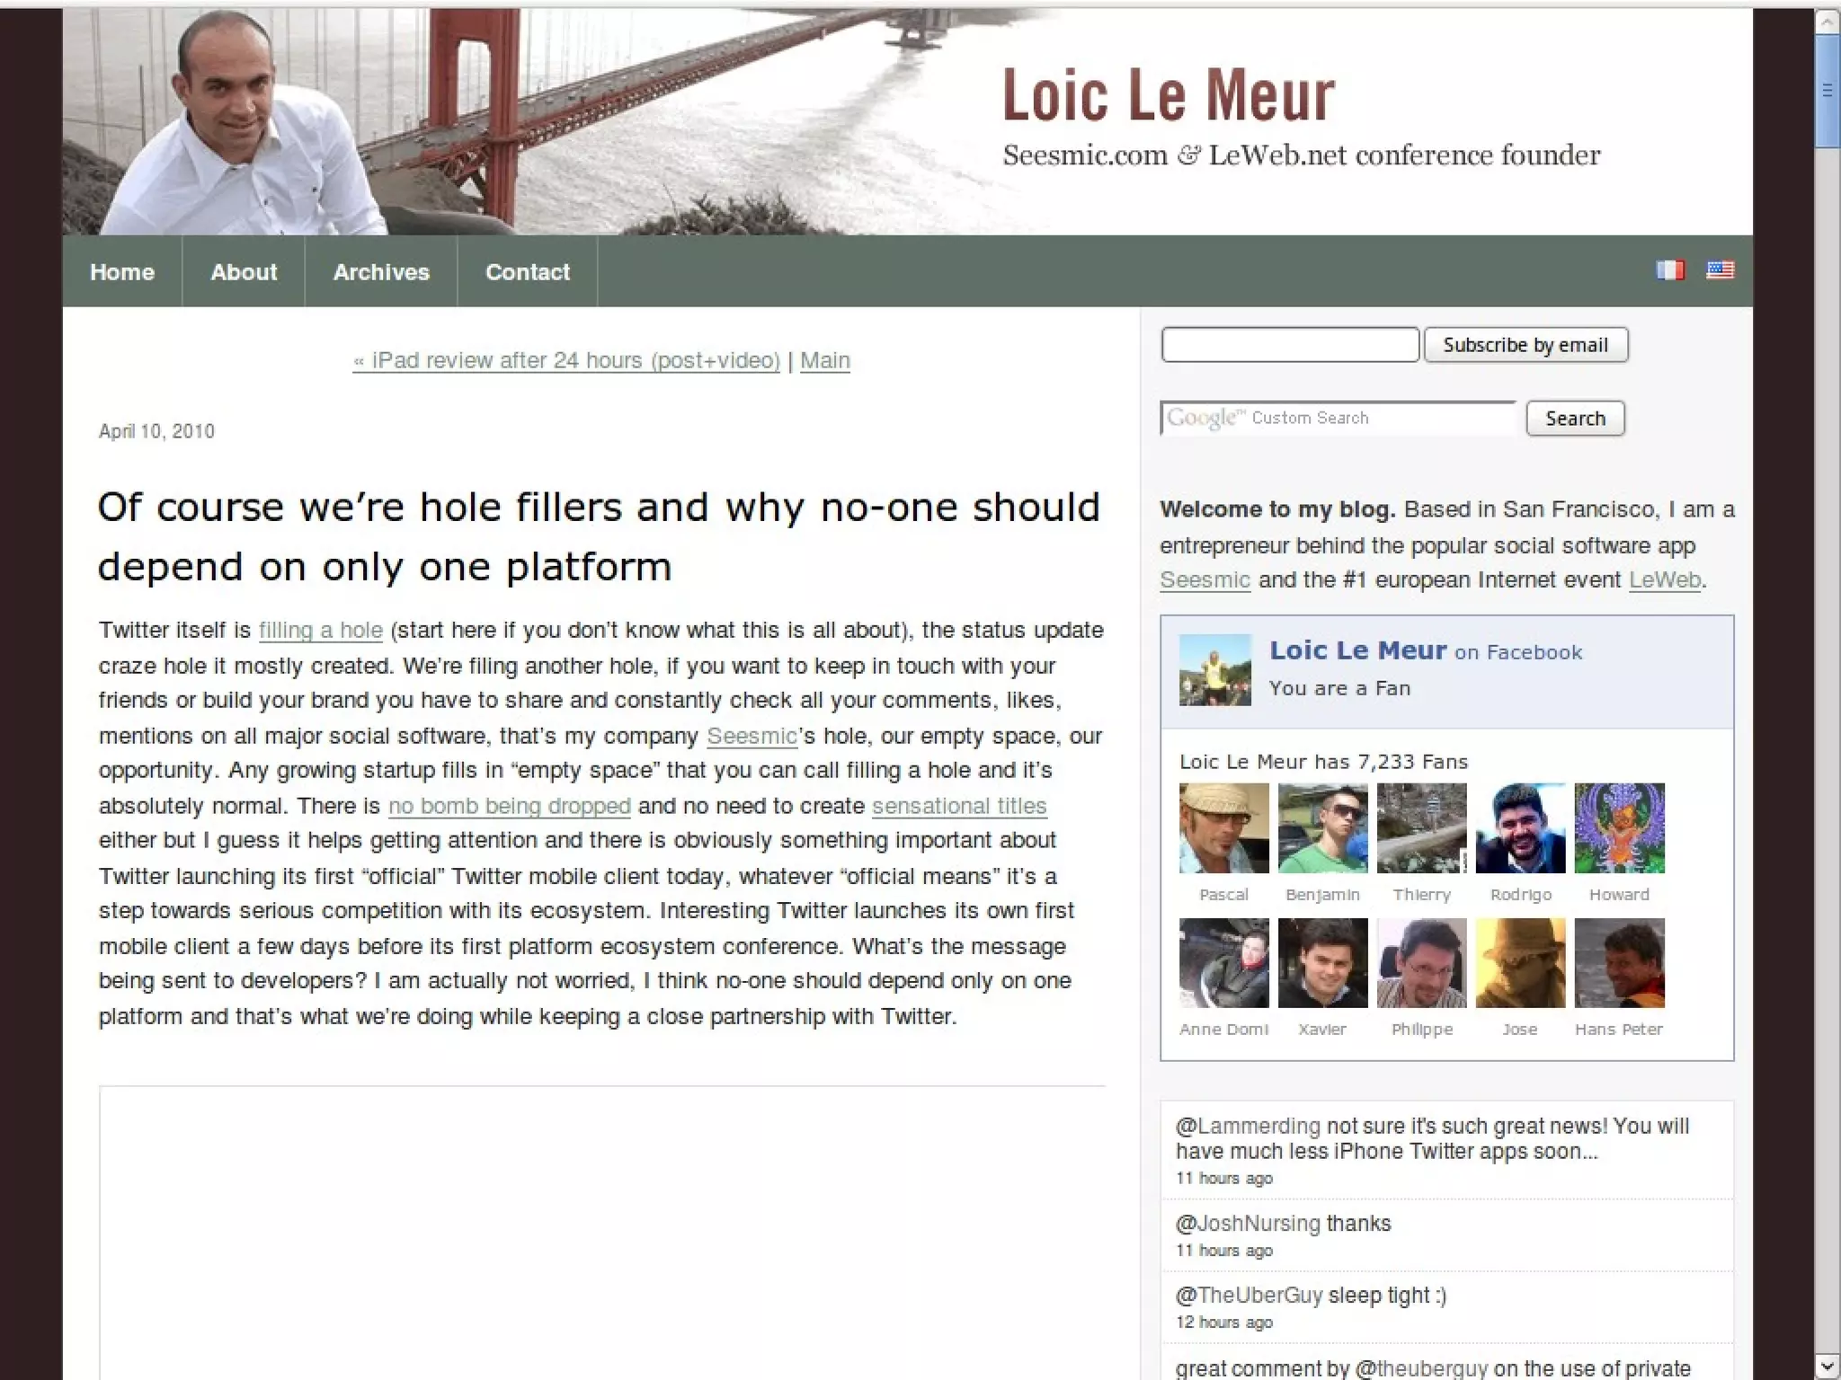
Task: Focus the Google Custom Search field
Action: pos(1338,419)
